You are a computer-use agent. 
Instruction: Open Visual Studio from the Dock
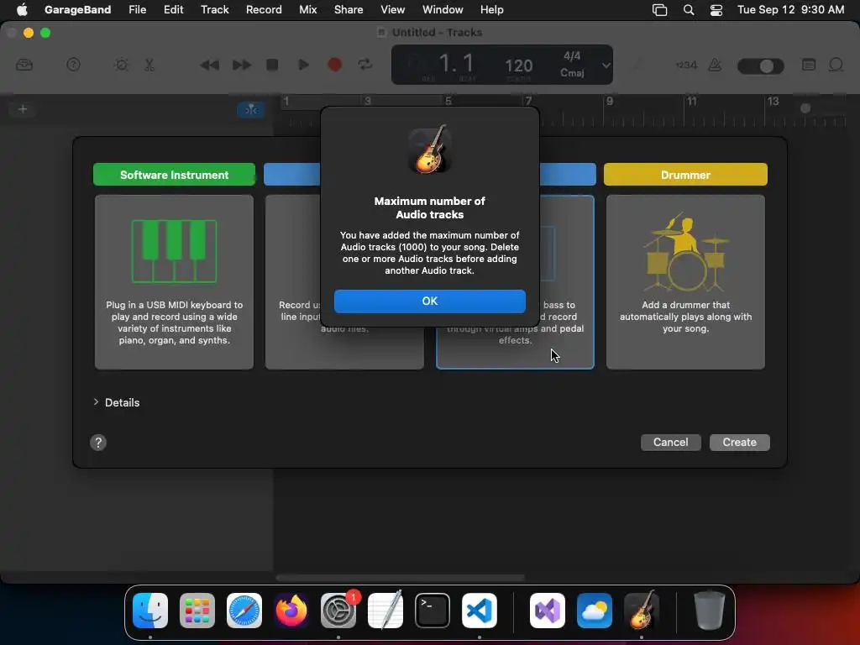[548, 610]
